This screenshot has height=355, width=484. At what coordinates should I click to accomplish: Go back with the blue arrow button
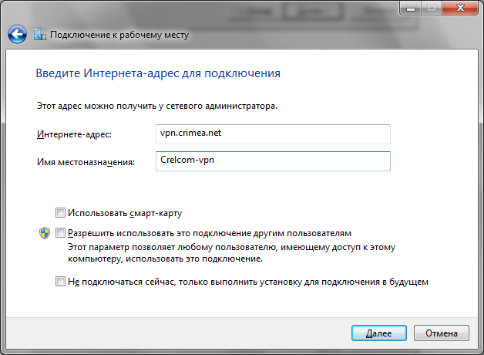[17, 34]
